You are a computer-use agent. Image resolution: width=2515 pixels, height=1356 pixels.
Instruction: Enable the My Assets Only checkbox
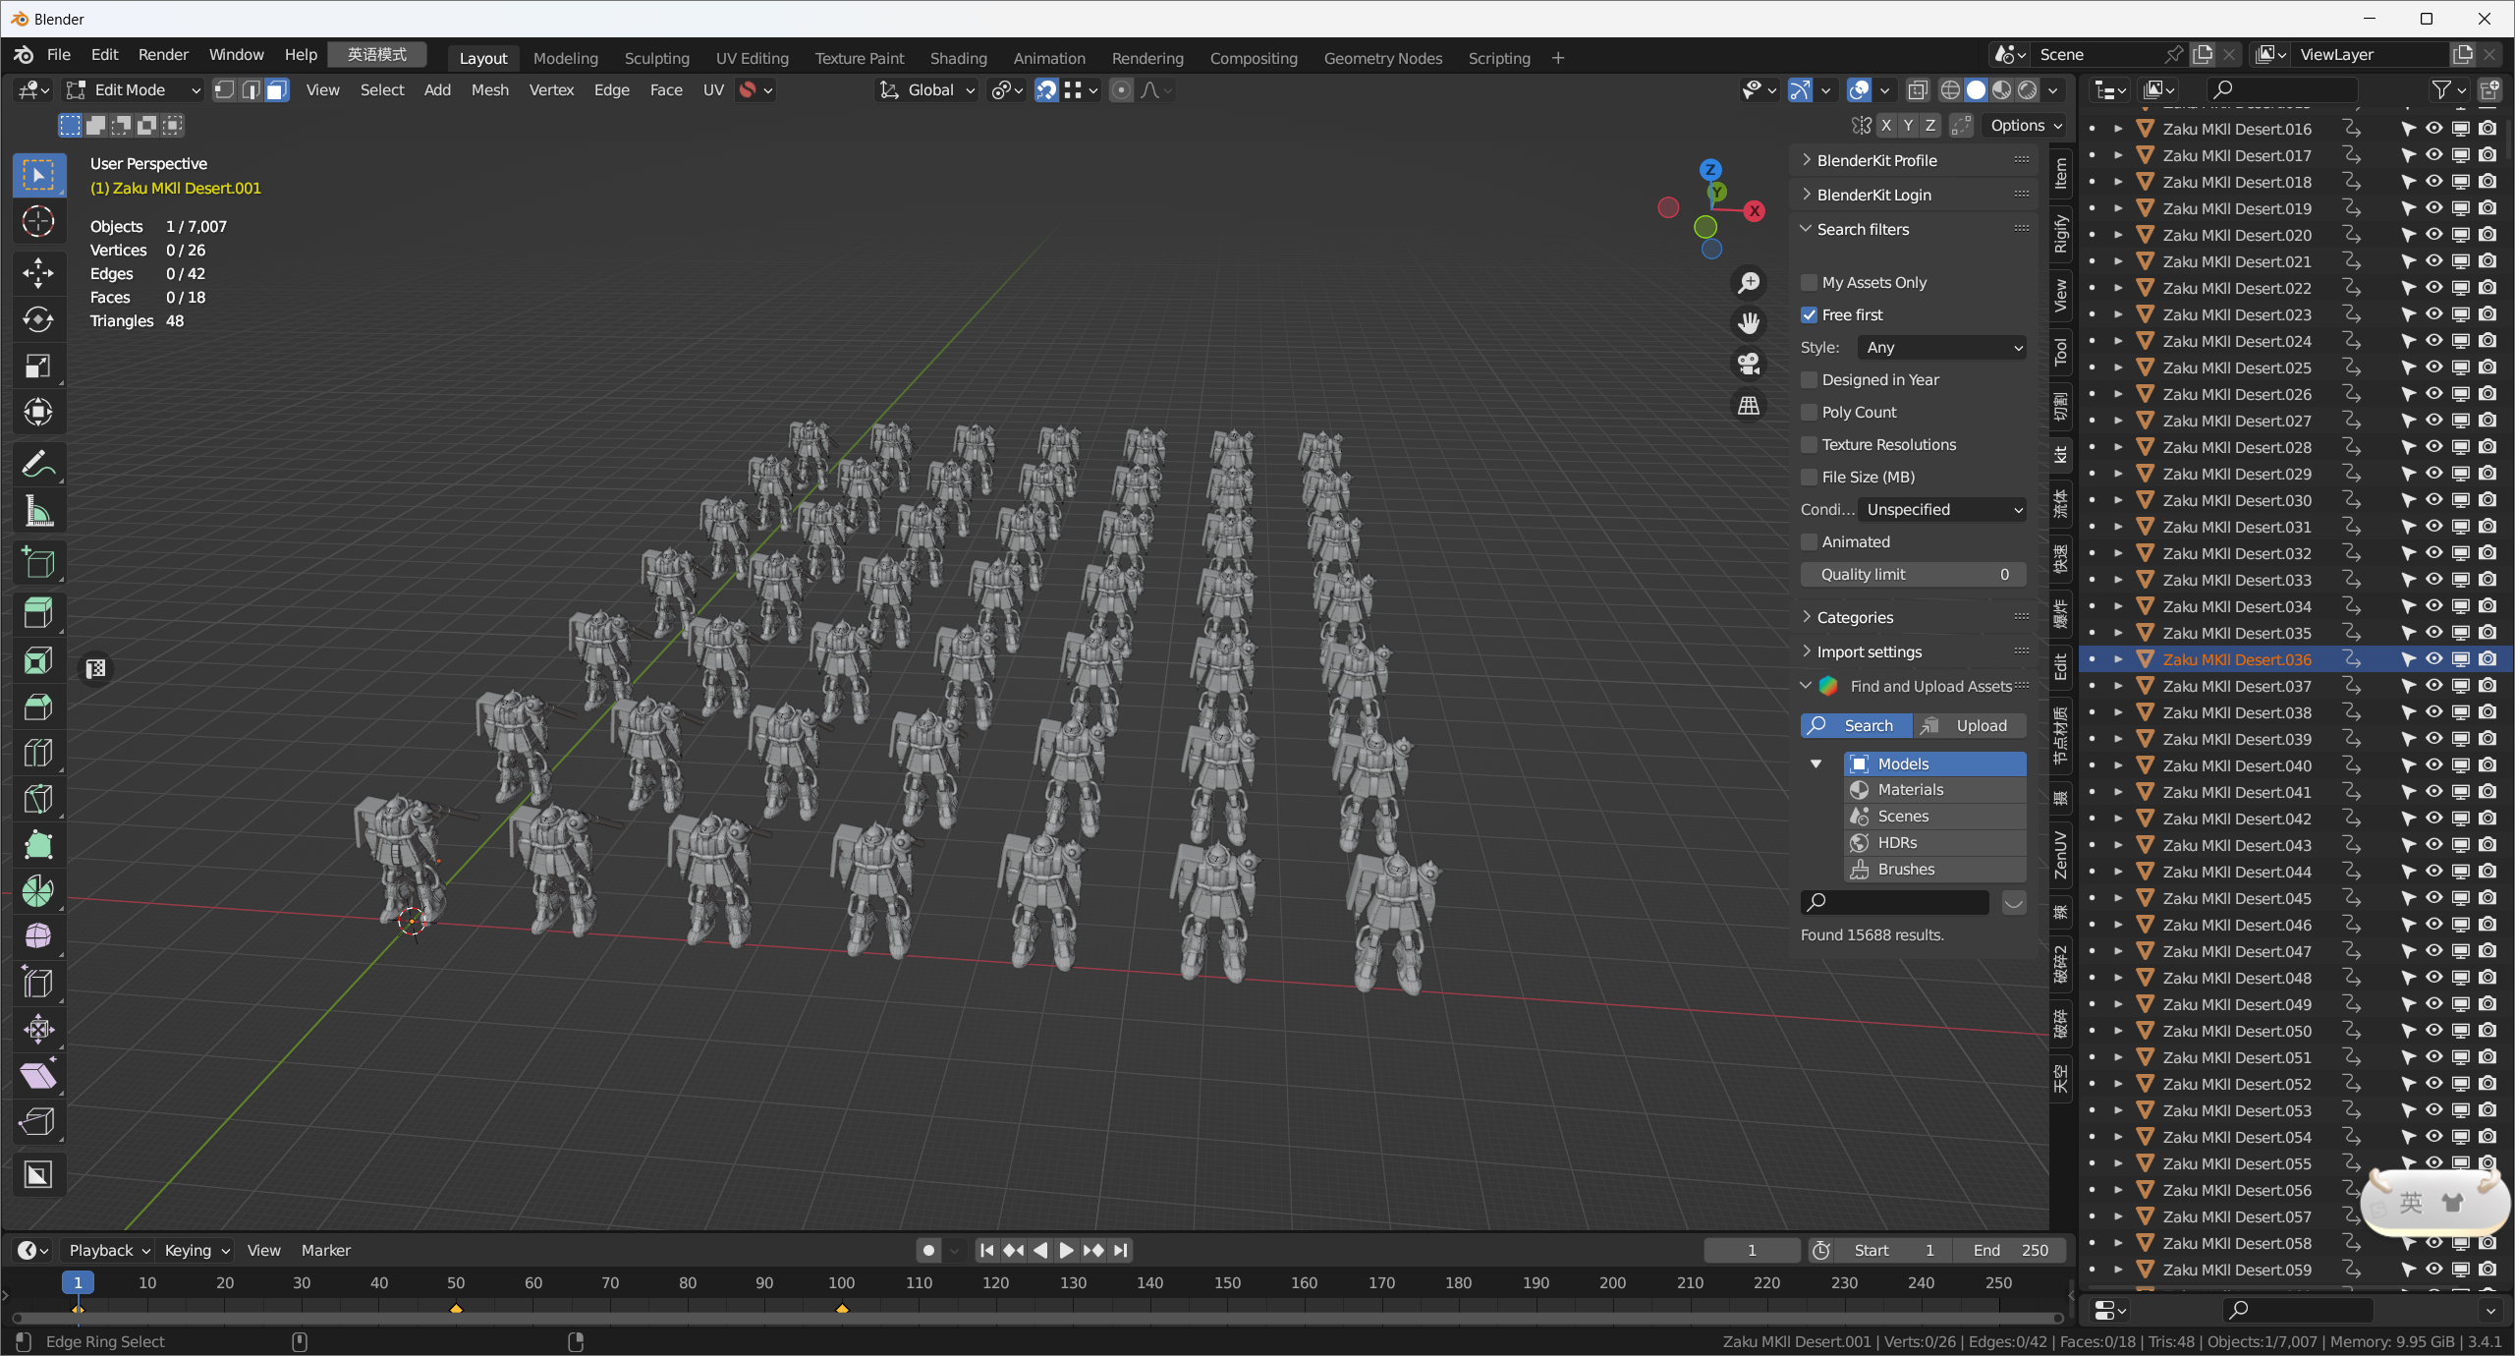1809,282
